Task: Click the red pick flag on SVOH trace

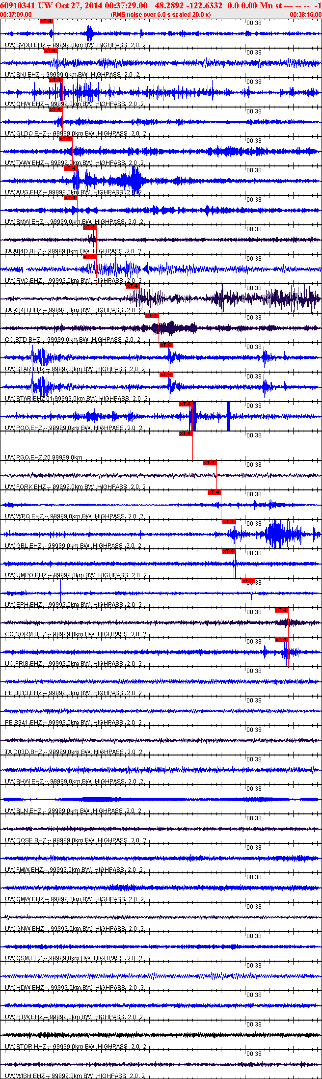Action: [x=46, y=21]
